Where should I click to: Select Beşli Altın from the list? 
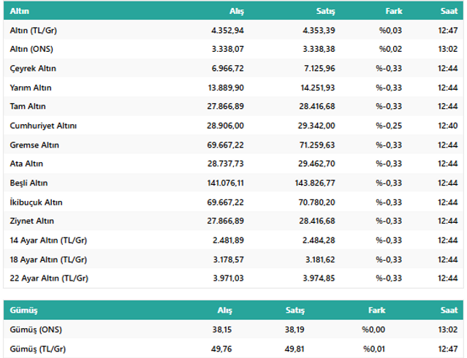tap(29, 183)
